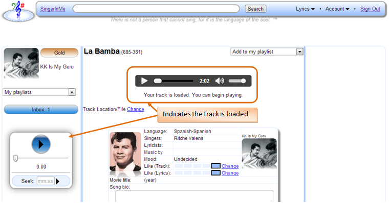This screenshot has width=389, height=203.
Task: Click the Sign Out link
Action: click(x=370, y=9)
